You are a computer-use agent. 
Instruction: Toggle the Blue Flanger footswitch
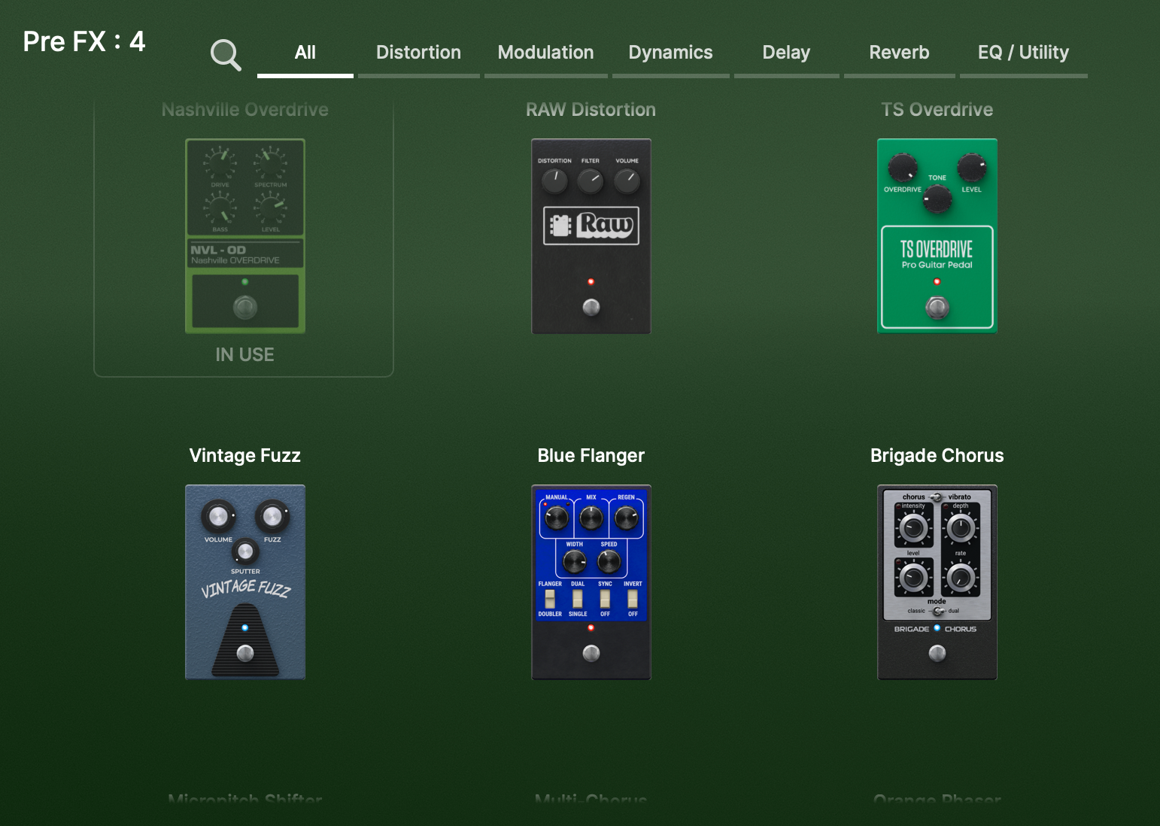591,653
